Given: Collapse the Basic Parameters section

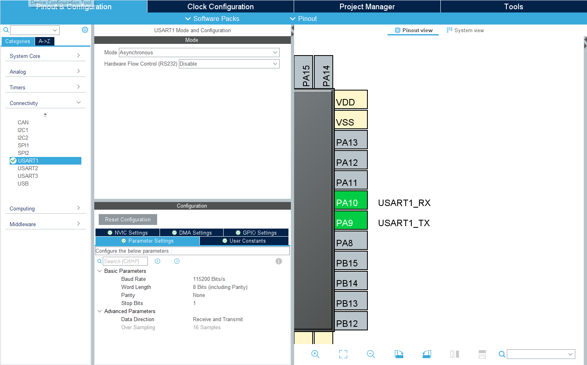Looking at the screenshot, I should pos(100,271).
